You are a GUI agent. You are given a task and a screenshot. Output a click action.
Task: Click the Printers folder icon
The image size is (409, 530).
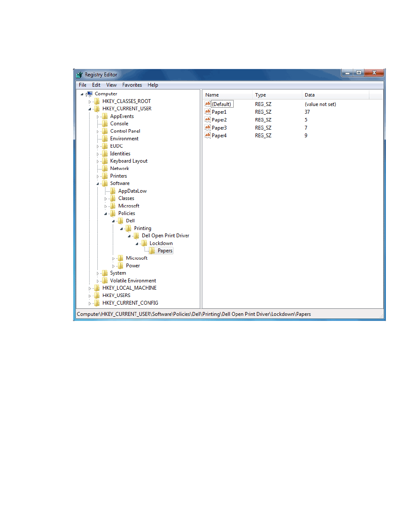point(105,176)
